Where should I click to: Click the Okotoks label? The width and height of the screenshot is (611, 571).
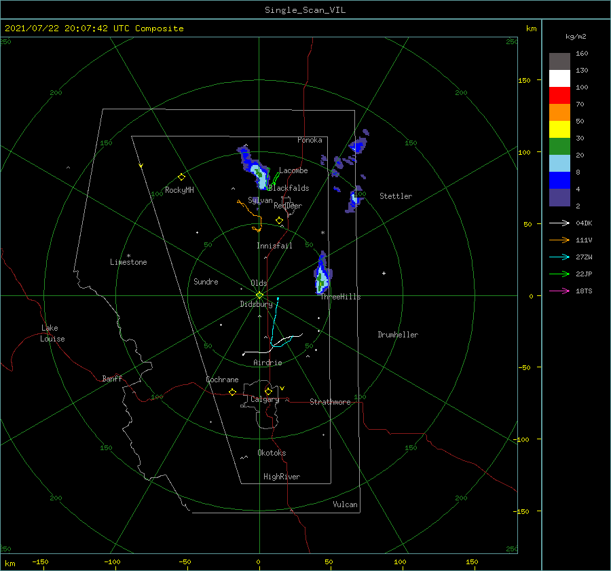tap(272, 453)
